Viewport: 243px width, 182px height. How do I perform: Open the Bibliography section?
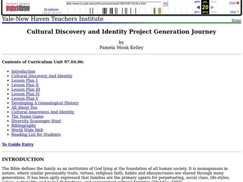pos(23,125)
